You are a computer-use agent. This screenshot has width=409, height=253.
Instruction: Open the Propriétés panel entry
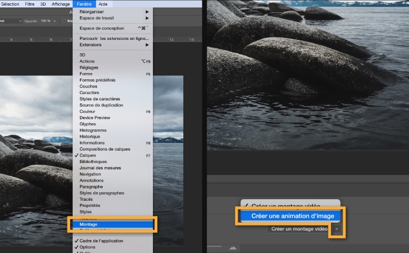(x=113, y=205)
